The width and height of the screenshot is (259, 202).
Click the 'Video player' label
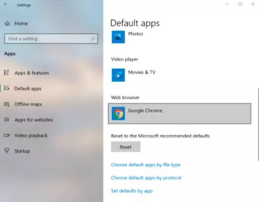point(124,59)
